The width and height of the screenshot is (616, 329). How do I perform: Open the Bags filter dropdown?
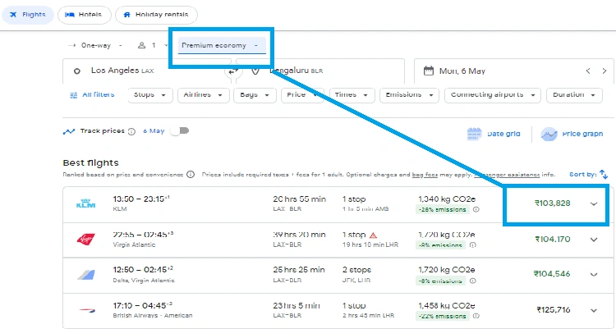click(255, 95)
